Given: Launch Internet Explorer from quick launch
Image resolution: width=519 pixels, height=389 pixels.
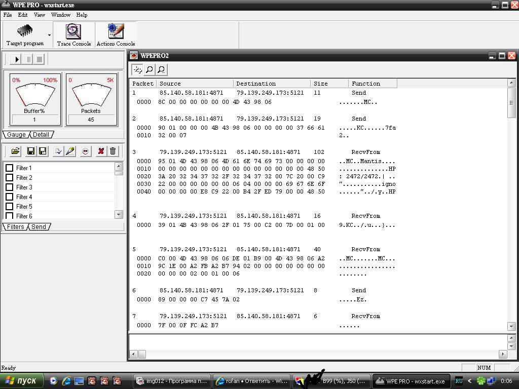Looking at the screenshot, I should point(66,381).
